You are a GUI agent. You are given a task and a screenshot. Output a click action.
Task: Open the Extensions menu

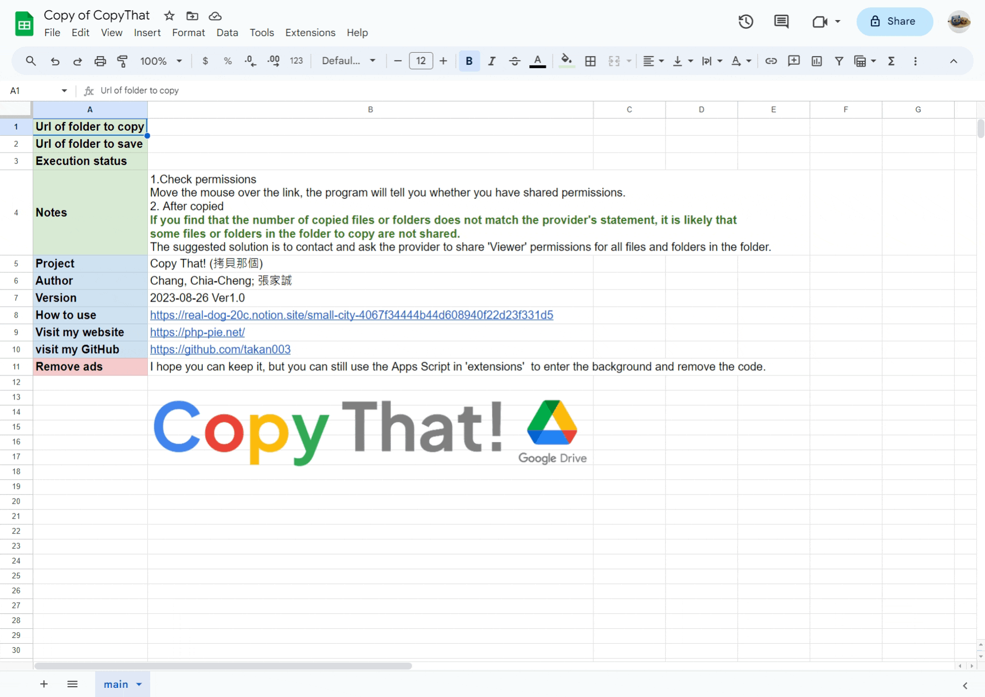(x=310, y=33)
